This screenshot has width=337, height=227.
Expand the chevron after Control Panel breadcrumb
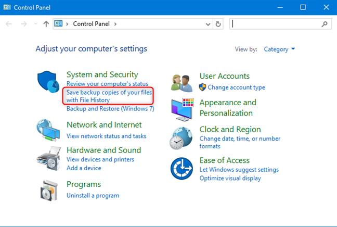115,24
